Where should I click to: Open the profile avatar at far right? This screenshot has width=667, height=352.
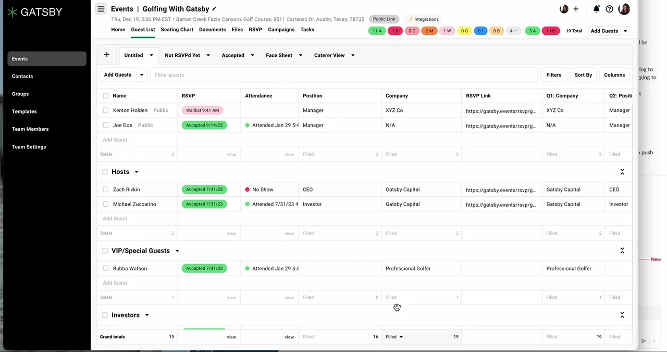coord(624,9)
